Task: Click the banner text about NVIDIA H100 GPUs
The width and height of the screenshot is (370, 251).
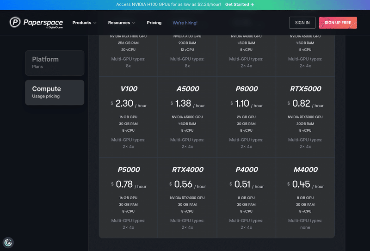Action: point(168,5)
